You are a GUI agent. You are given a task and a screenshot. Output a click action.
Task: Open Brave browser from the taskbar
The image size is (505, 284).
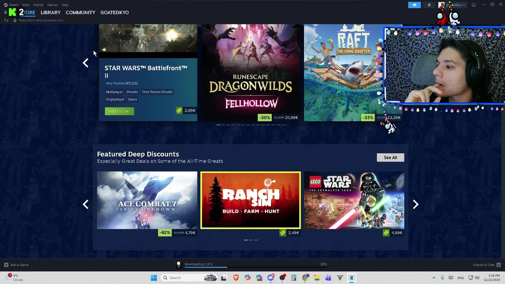click(236, 278)
